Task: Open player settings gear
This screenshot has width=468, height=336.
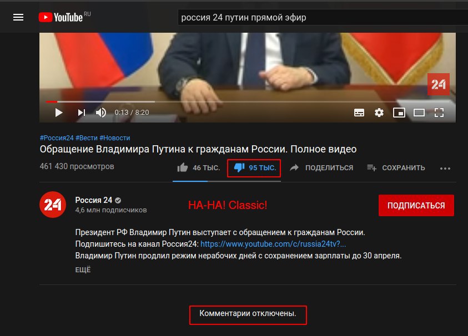Action: click(379, 113)
